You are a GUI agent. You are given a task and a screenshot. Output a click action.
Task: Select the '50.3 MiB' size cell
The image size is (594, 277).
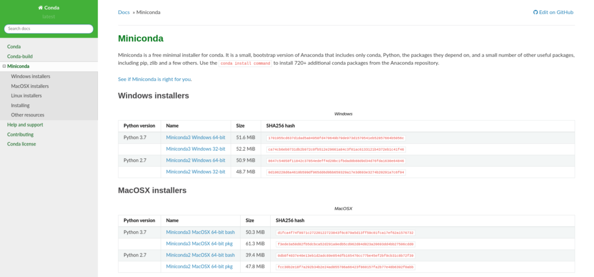tap(255, 232)
